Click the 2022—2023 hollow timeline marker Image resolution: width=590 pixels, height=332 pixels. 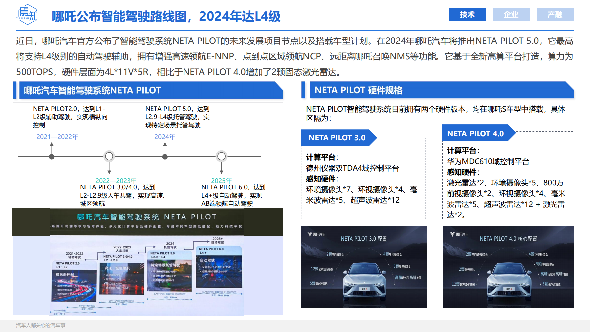[x=109, y=156]
